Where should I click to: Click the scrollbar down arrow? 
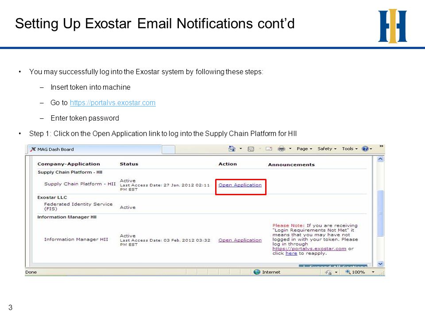[x=380, y=264]
